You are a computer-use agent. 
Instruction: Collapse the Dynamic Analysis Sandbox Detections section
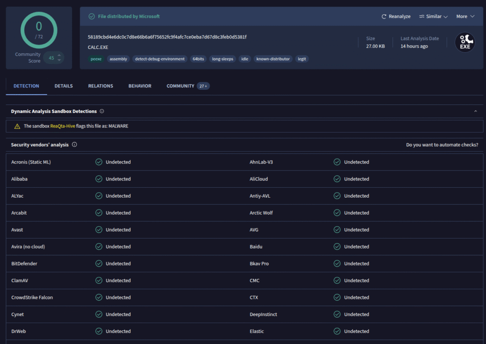475,111
